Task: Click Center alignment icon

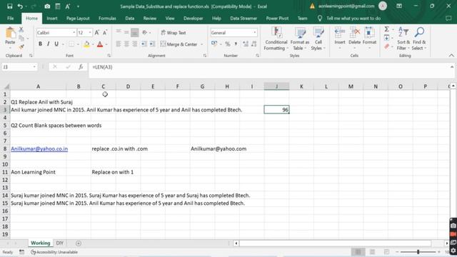Action: coord(126,44)
